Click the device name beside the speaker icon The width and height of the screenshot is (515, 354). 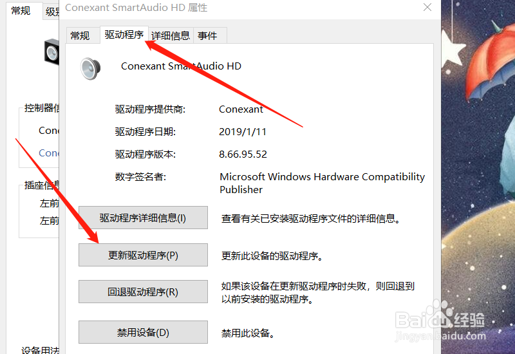click(x=181, y=66)
